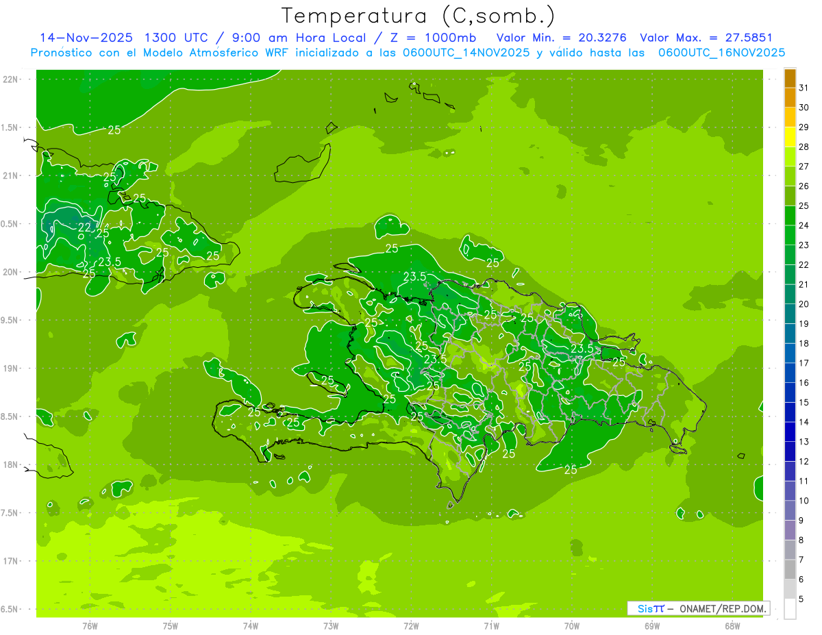
Task: Click '9:00 am Hora Local' text
Action: click(301, 38)
